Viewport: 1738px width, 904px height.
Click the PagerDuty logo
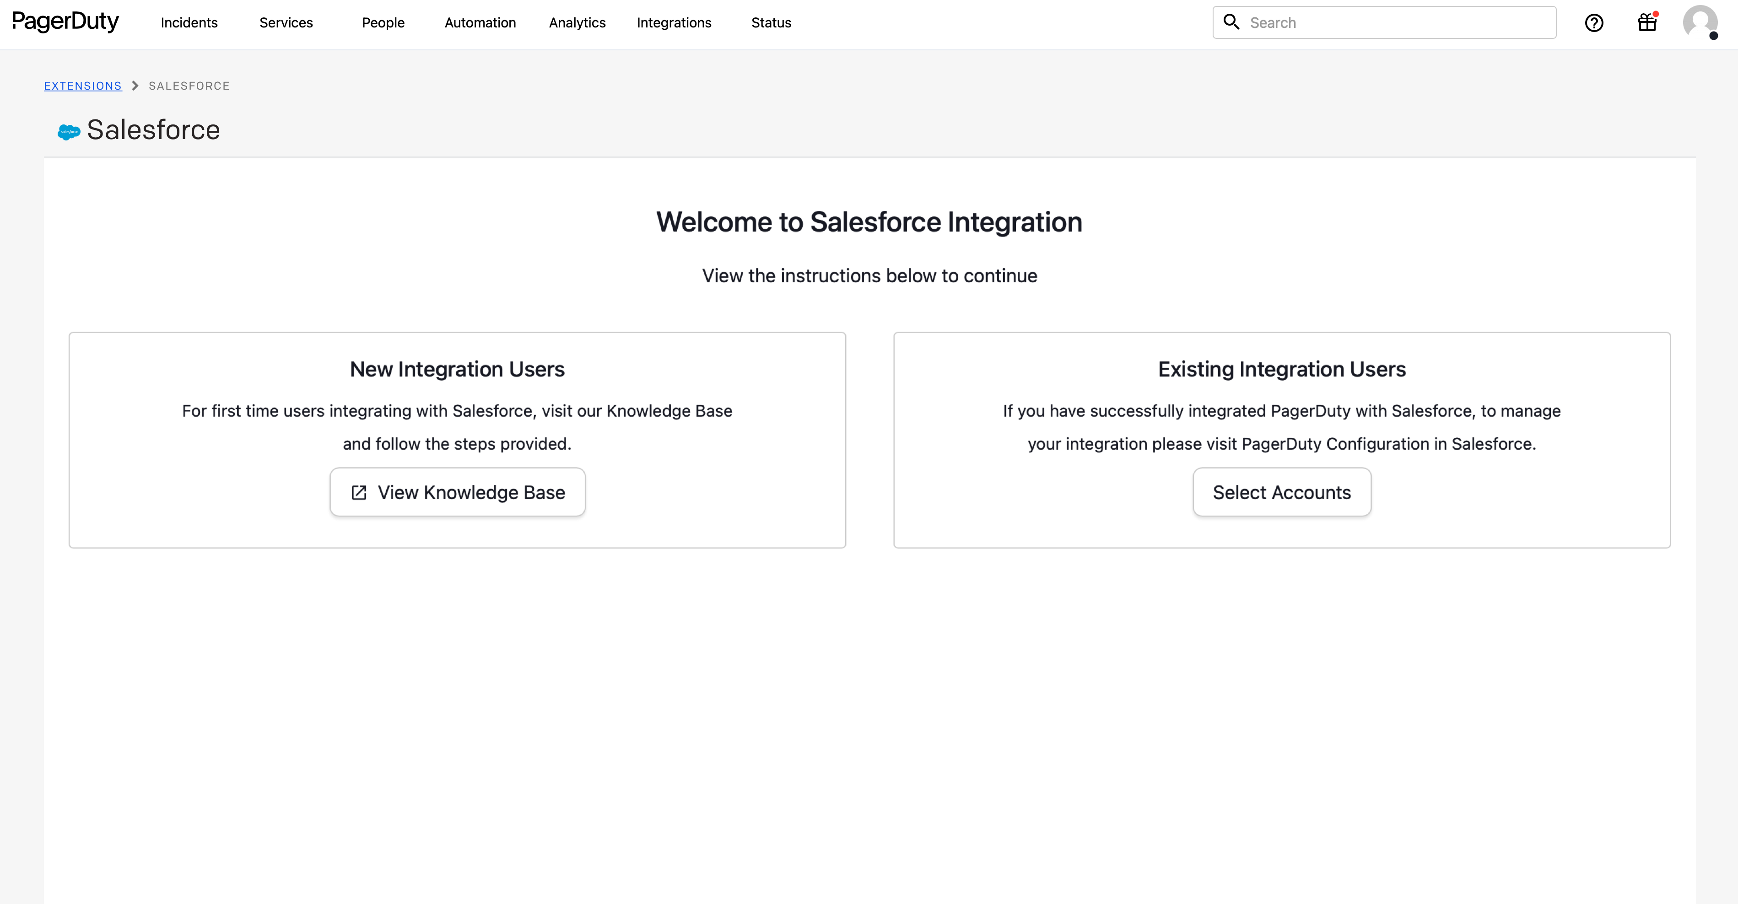(x=65, y=22)
